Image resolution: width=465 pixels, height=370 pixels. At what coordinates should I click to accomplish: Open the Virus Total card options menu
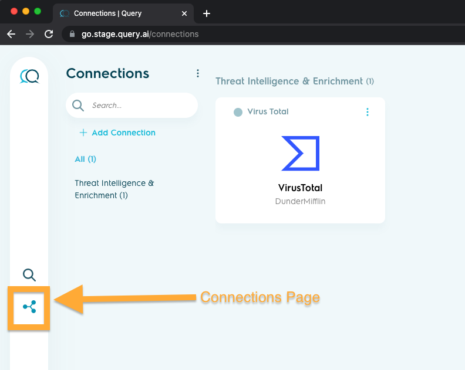click(x=368, y=112)
